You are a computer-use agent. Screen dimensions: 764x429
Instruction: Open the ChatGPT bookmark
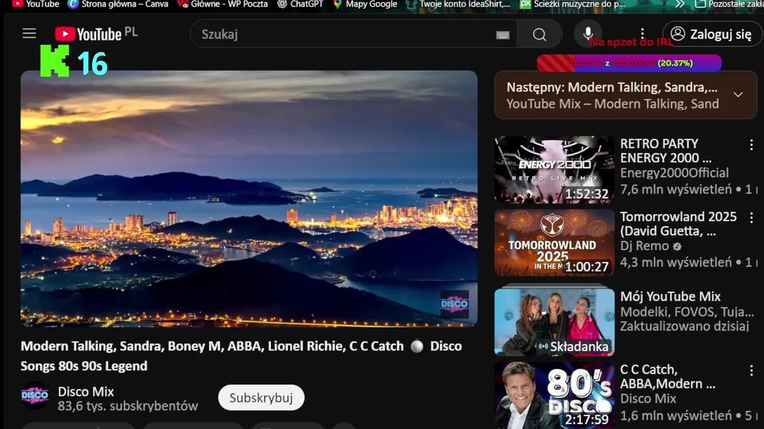click(x=300, y=4)
